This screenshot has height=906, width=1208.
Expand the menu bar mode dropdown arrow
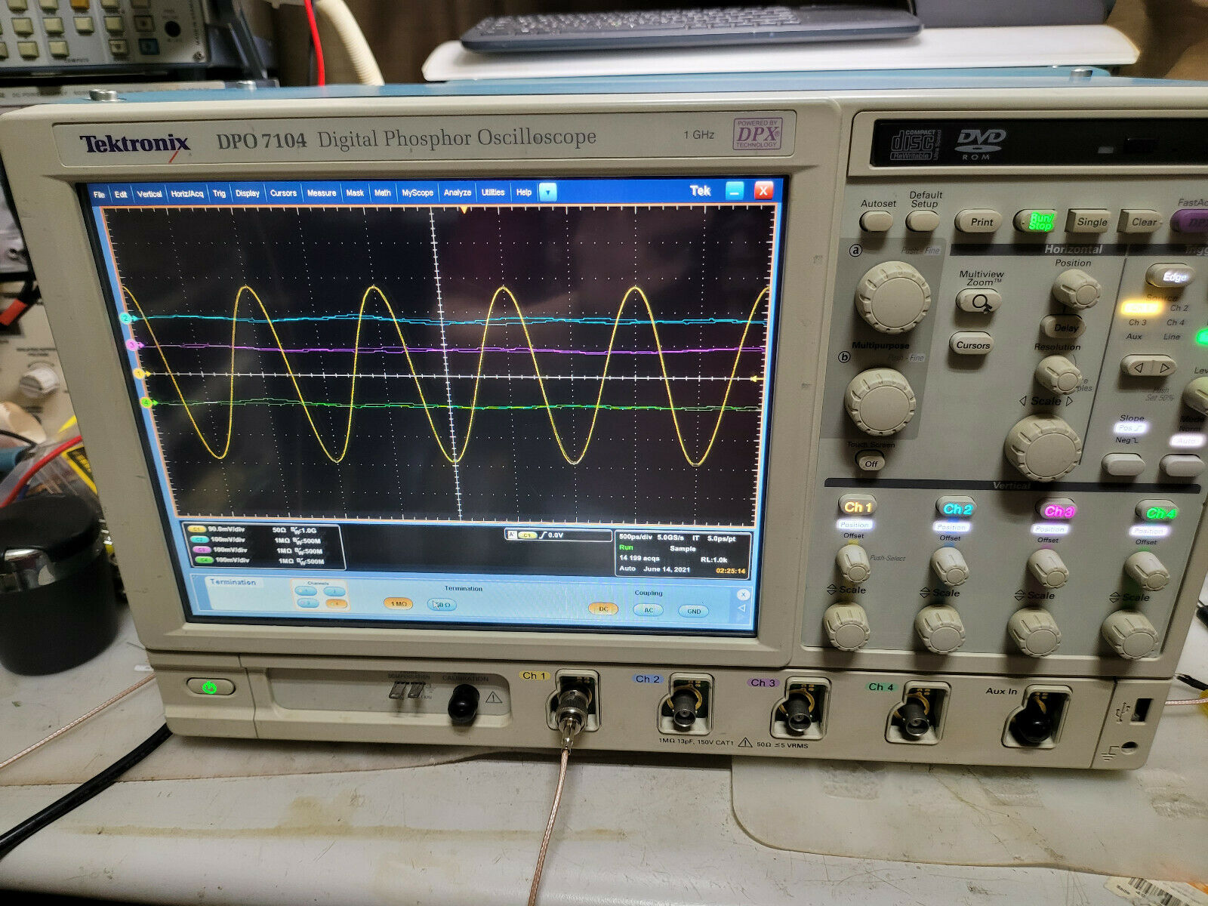[x=547, y=193]
